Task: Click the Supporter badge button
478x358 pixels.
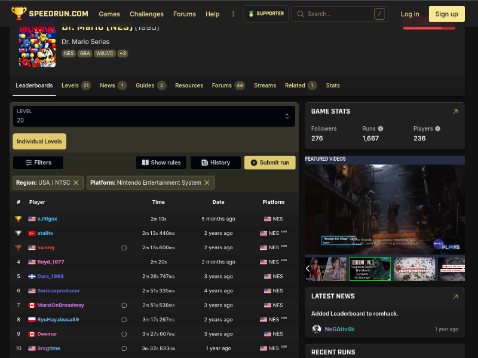Action: click(x=266, y=14)
